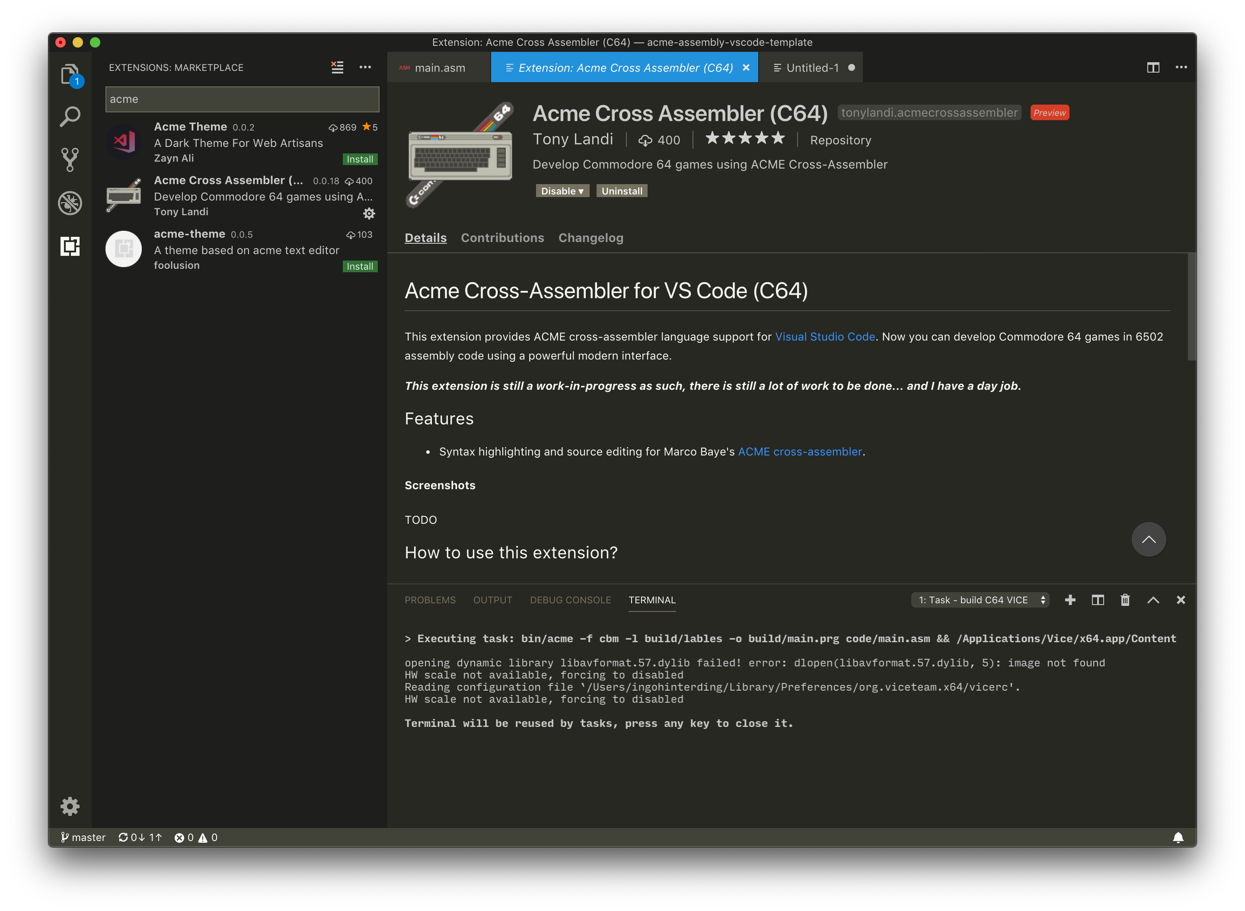The image size is (1245, 911).
Task: Clear extensions search results icon
Action: [337, 67]
